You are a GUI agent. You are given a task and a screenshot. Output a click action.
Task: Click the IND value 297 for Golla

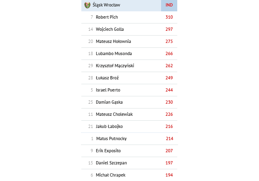coord(169,29)
